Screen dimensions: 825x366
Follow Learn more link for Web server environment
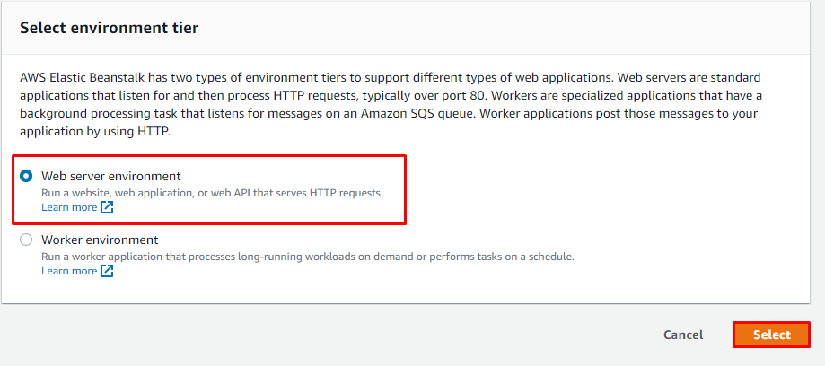(69, 207)
